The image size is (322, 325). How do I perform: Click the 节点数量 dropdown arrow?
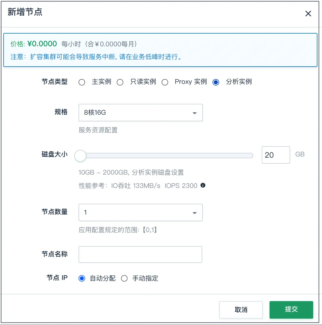click(x=194, y=213)
